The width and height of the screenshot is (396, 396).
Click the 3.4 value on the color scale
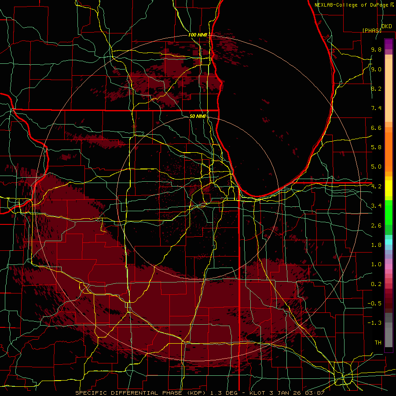coord(376,206)
